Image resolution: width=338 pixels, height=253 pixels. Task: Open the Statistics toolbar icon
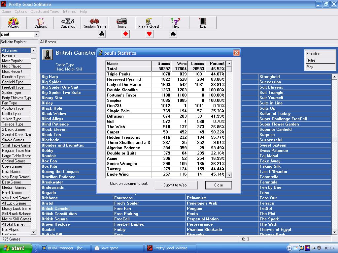[68, 23]
